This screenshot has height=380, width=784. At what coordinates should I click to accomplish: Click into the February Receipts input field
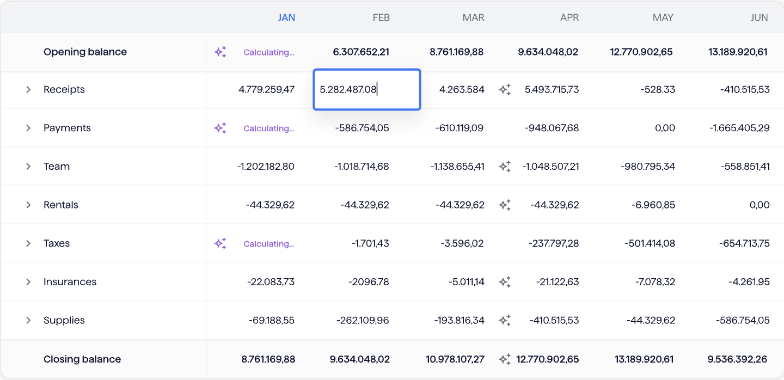366,90
